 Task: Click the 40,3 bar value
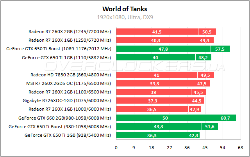(x=156, y=41)
